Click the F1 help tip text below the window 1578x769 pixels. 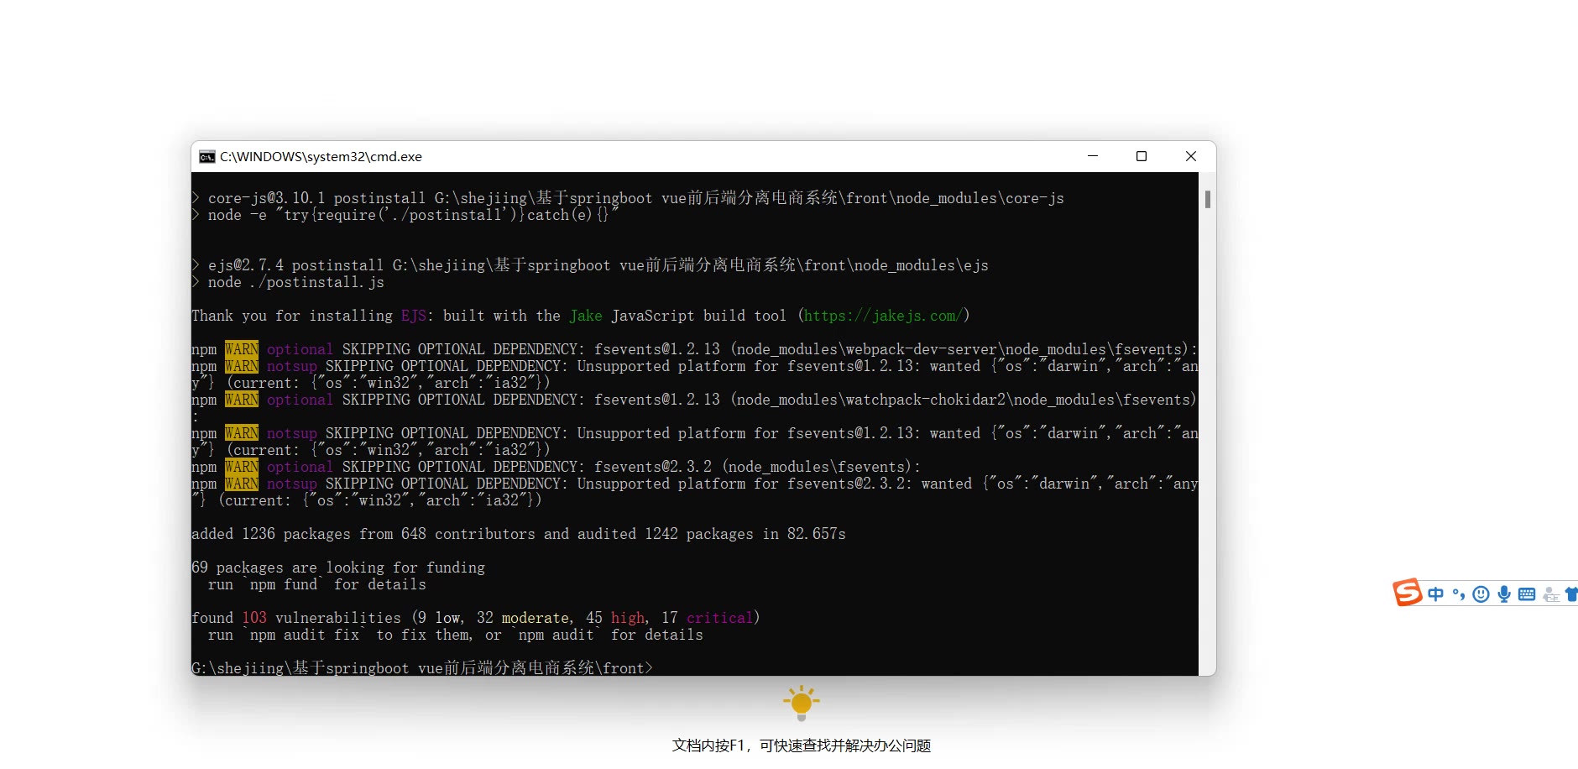[x=802, y=745]
